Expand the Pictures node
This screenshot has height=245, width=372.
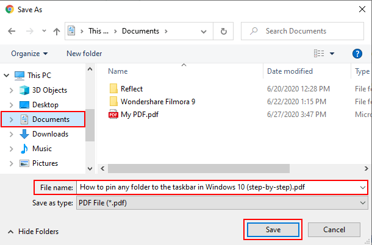point(11,163)
